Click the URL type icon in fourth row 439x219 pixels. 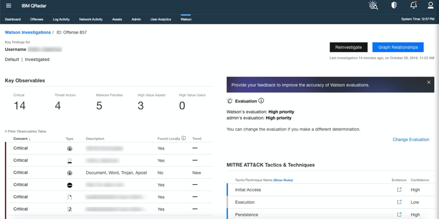tap(70, 185)
